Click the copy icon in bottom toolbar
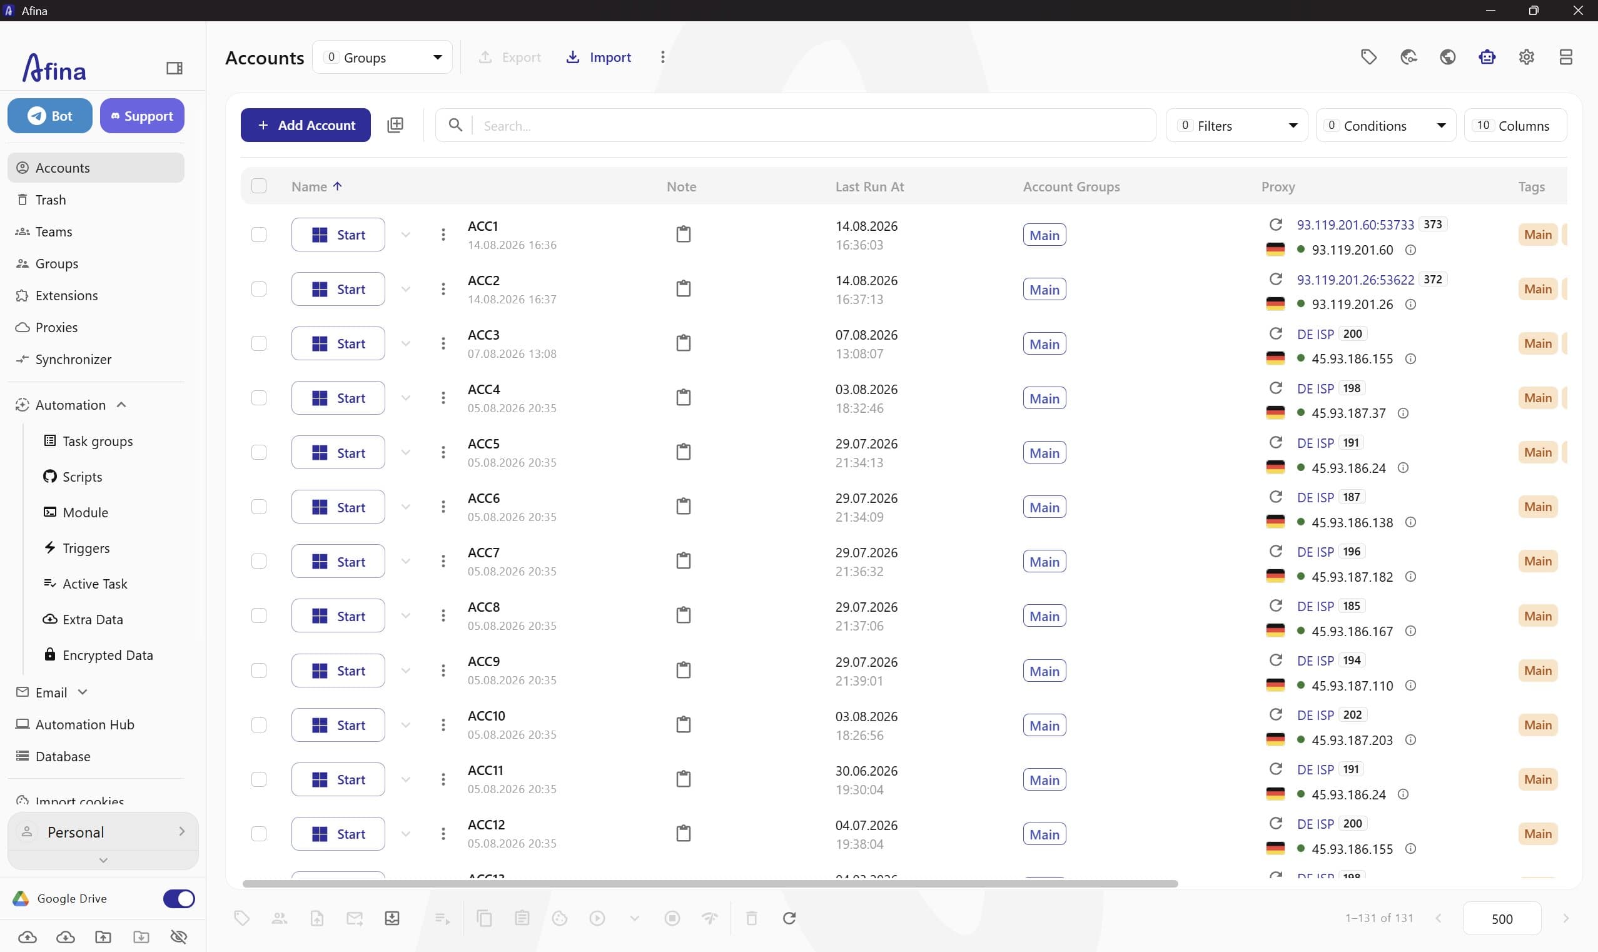The image size is (1598, 952). click(484, 918)
